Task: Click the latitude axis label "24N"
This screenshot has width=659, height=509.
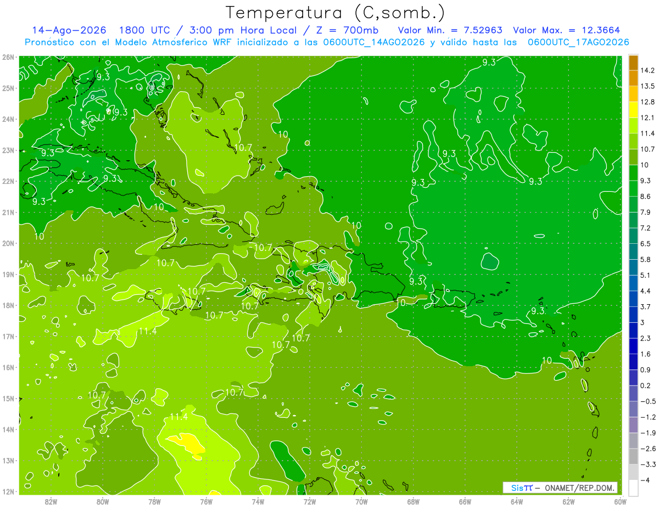Action: coord(8,119)
